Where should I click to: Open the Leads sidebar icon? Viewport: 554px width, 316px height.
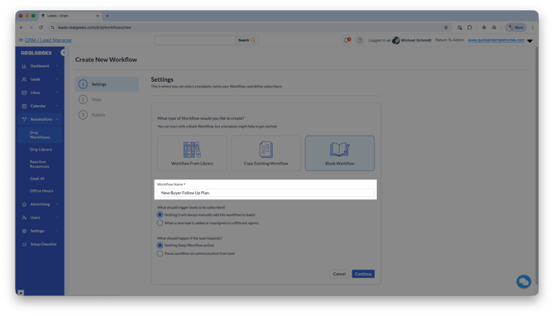(x=24, y=79)
